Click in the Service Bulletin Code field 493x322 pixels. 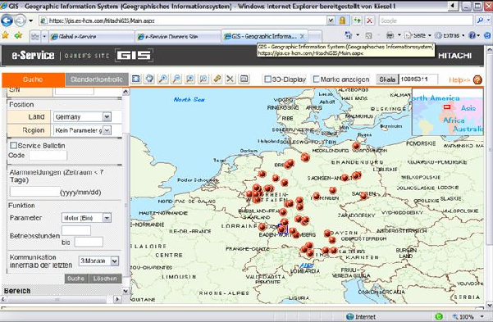[x=48, y=155]
